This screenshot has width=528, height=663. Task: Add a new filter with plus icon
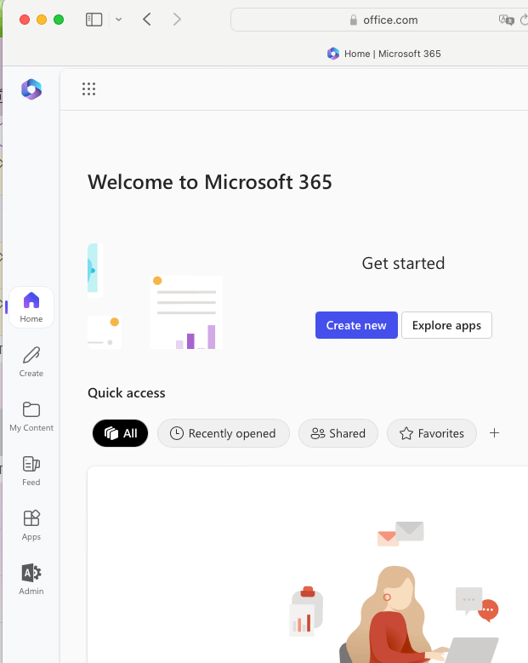tap(494, 433)
